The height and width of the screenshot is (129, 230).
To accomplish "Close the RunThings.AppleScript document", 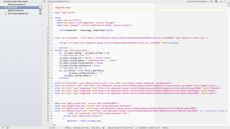I will (40, 13).
